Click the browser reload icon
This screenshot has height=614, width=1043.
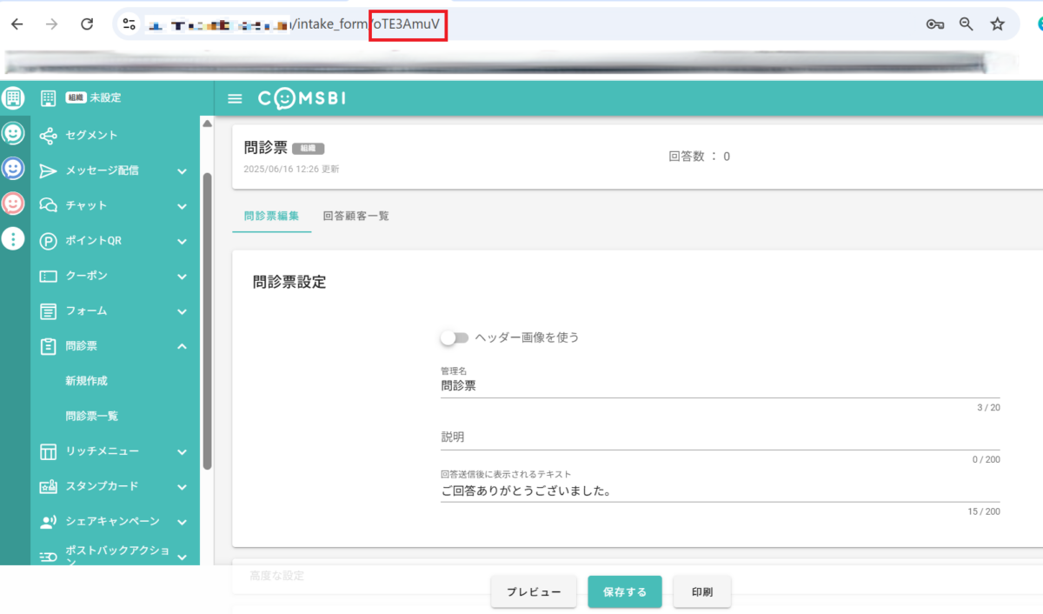86,24
